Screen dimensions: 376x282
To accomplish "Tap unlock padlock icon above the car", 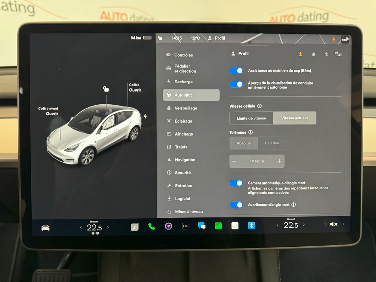I will click(106, 89).
